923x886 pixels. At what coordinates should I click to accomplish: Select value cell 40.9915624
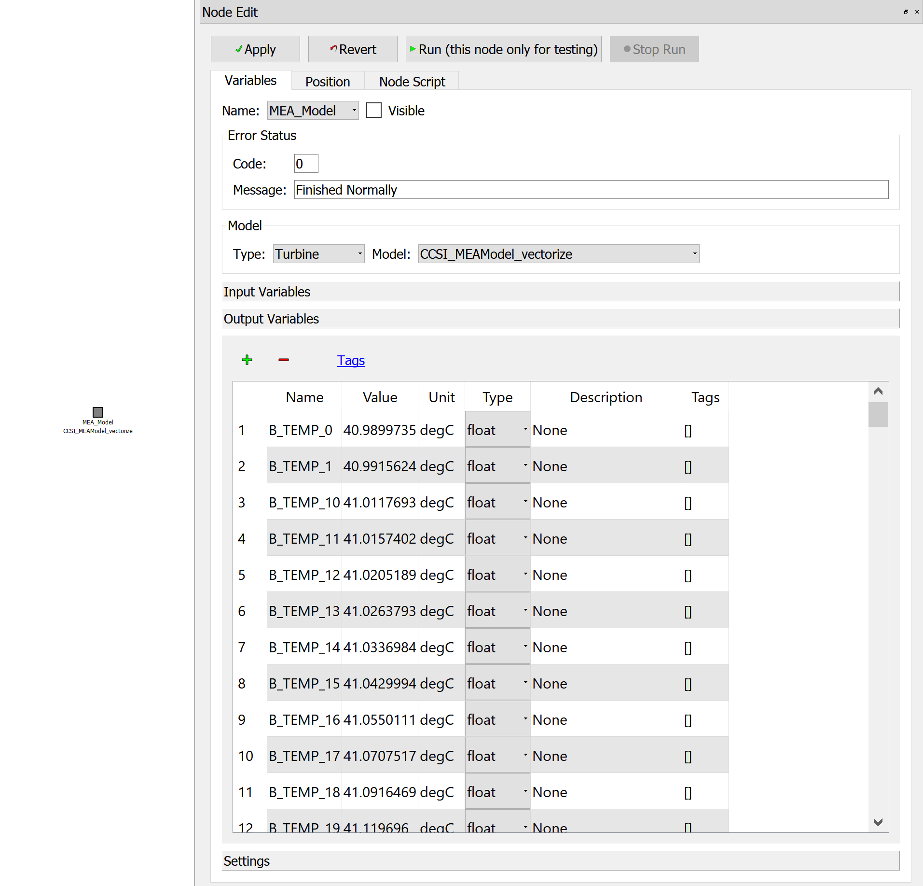point(380,465)
